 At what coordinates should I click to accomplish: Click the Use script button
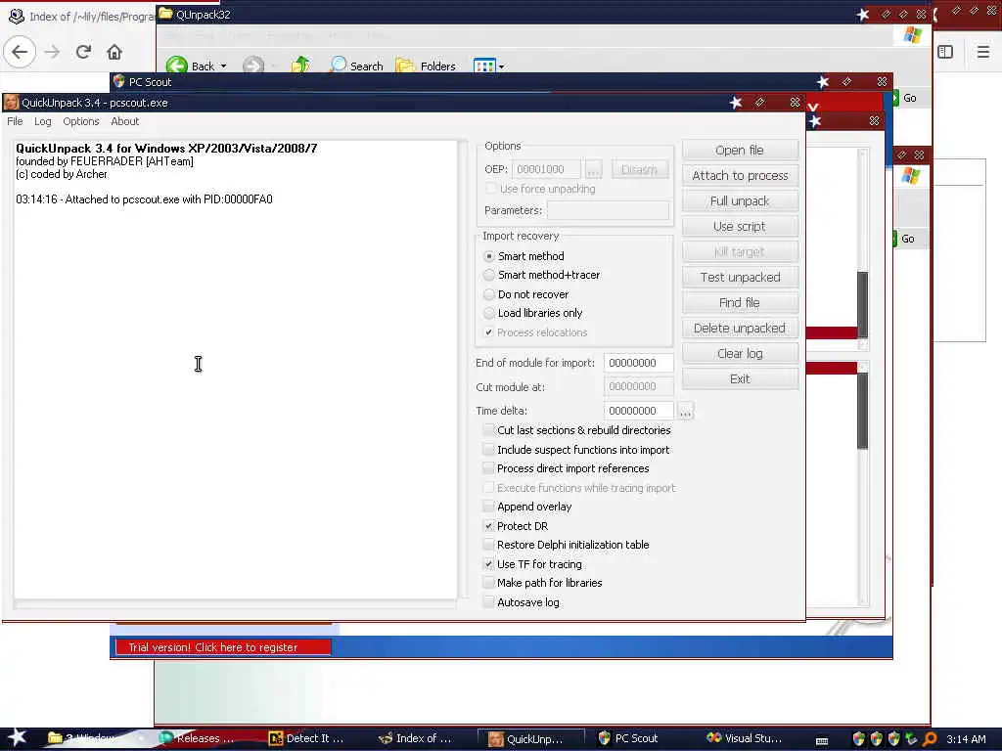(x=740, y=227)
